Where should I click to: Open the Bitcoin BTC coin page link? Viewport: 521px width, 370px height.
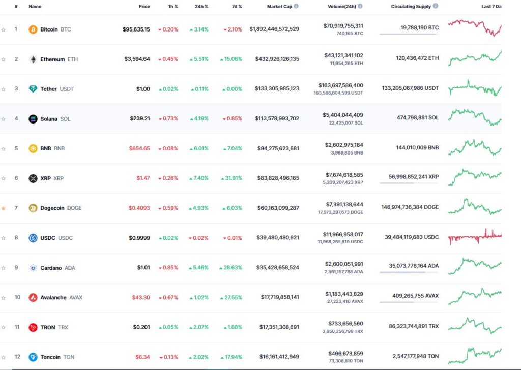click(55, 29)
